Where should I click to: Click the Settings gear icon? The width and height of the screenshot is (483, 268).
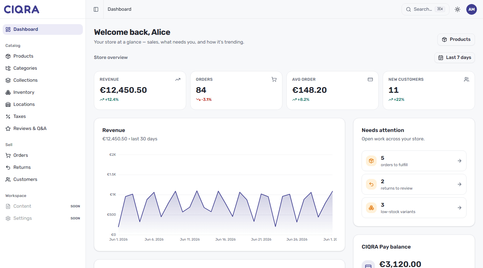click(8, 218)
